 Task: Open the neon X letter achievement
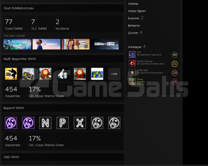pyautogui.click(x=80, y=123)
